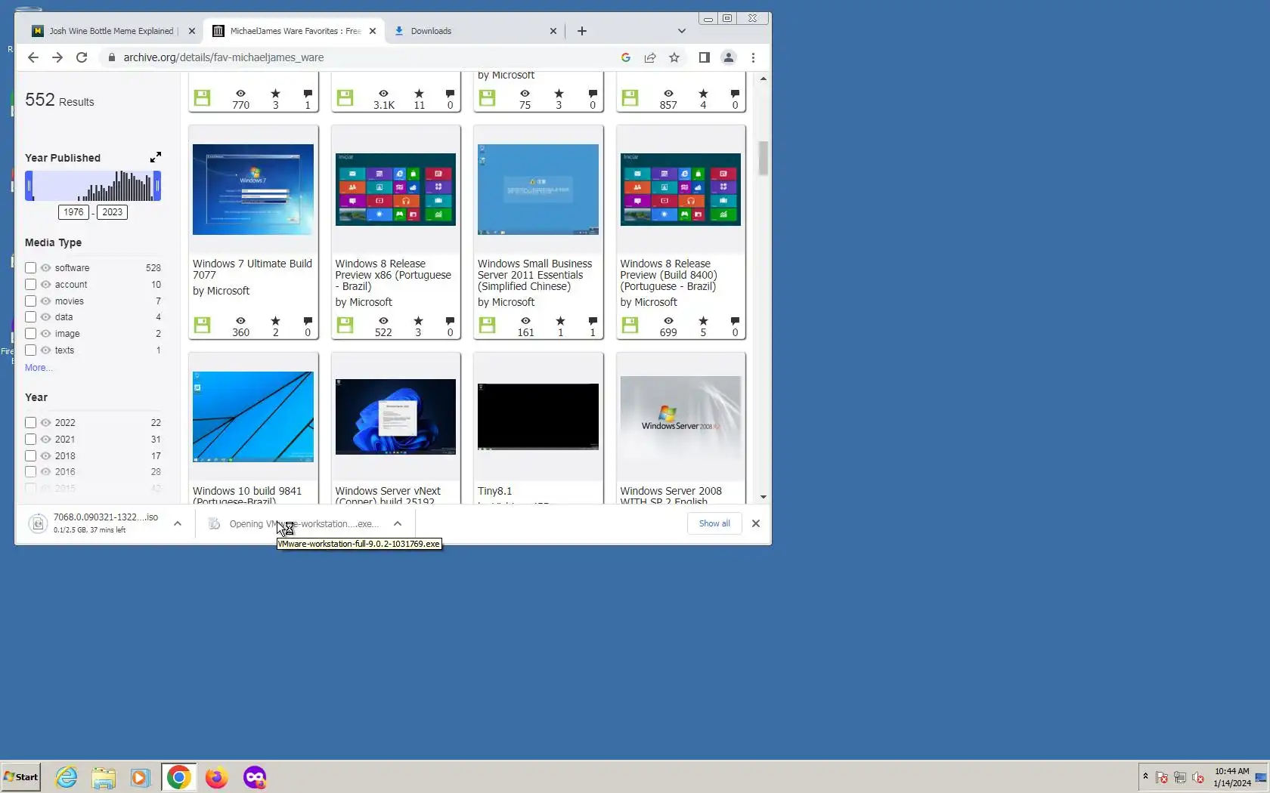Viewport: 1270px width, 793px height.
Task: Check the account media type filter
Action: [30, 285]
